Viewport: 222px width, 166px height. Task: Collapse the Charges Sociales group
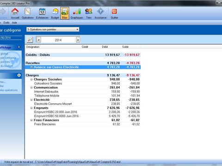[31, 79]
